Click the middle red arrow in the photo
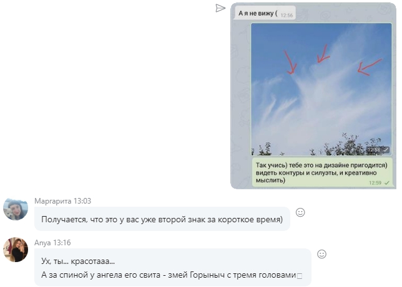Image resolution: width=402 pixels, height=287 pixels. pyautogui.click(x=323, y=54)
